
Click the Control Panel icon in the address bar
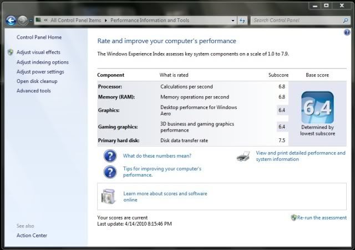tap(38, 20)
